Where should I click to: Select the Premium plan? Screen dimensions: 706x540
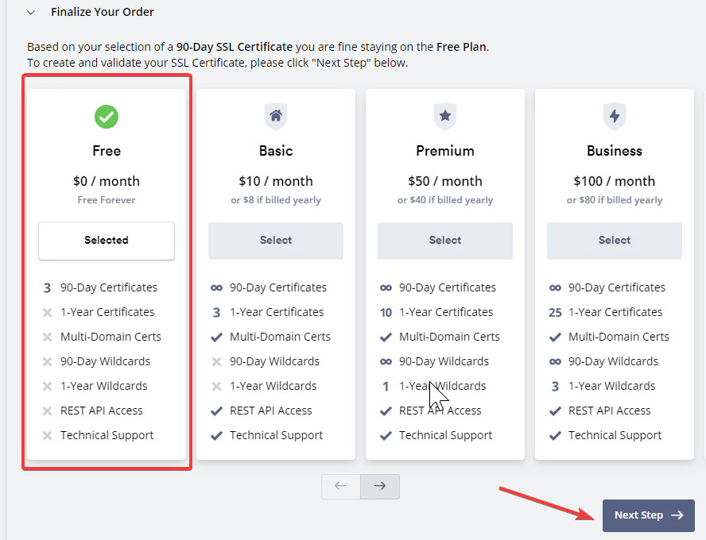click(444, 241)
